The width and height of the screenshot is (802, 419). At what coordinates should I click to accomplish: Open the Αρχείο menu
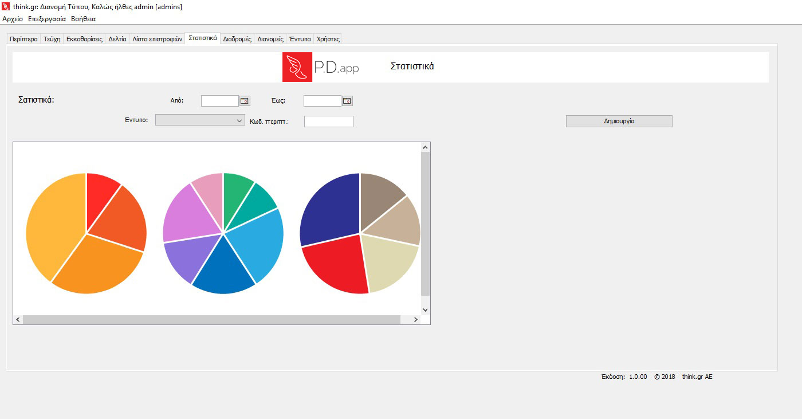point(13,19)
